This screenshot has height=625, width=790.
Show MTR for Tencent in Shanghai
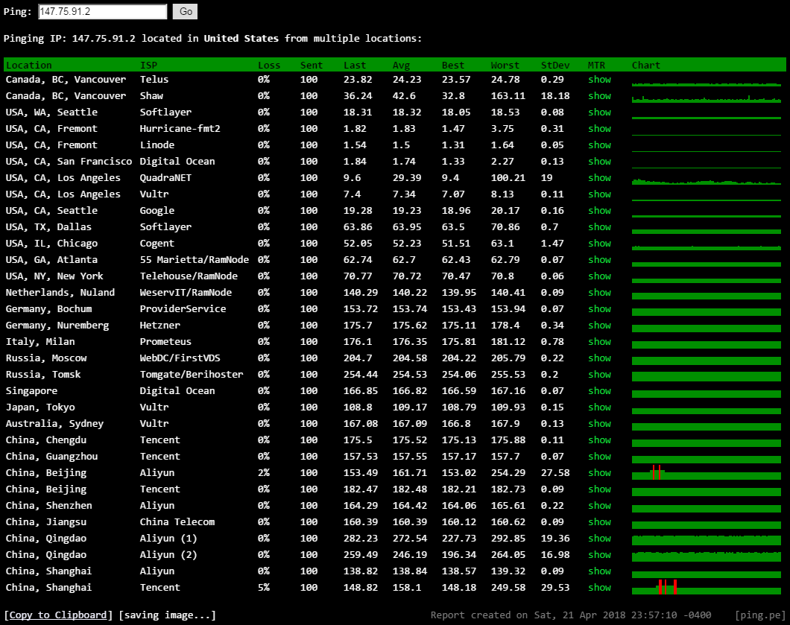coord(599,588)
